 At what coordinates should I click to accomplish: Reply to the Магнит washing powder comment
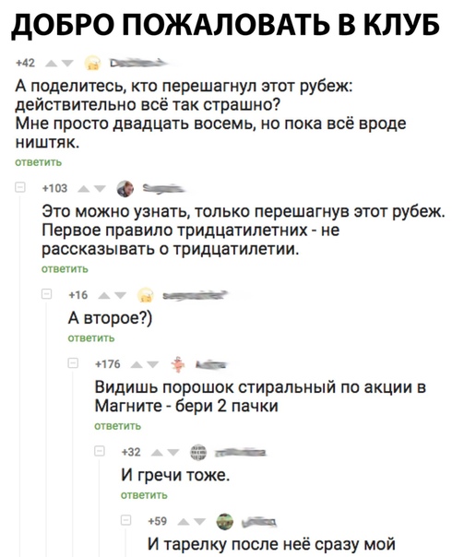click(118, 425)
